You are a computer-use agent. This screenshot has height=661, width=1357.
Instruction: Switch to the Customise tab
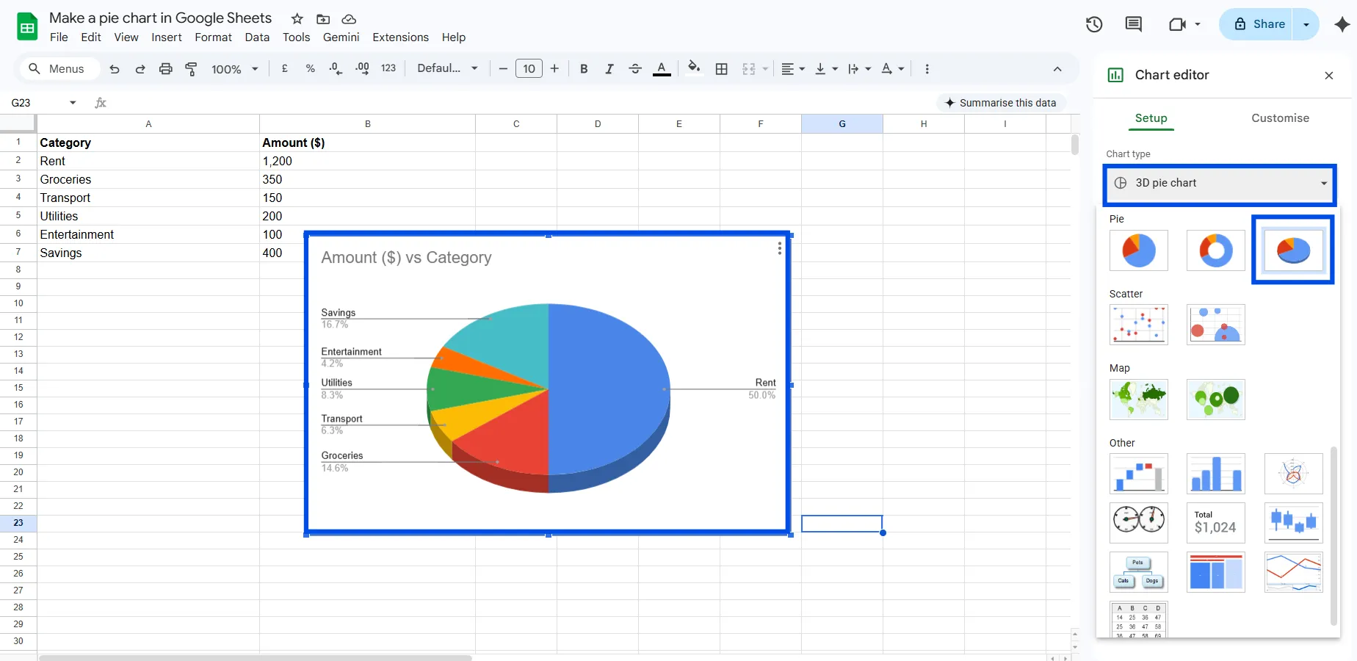tap(1280, 118)
